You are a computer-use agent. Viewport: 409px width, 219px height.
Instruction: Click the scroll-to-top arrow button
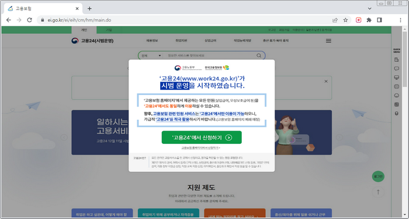coord(378,192)
